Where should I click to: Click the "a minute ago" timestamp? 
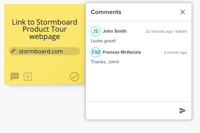coord(175,52)
